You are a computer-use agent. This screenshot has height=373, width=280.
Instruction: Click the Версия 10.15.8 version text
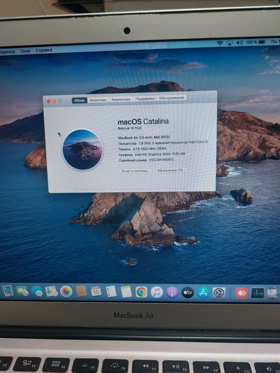pyautogui.click(x=130, y=128)
